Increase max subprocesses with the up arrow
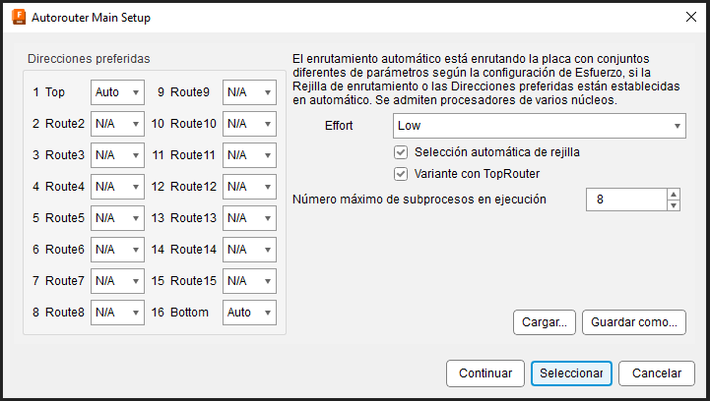Screen dimensions: 710x401 coord(674,195)
